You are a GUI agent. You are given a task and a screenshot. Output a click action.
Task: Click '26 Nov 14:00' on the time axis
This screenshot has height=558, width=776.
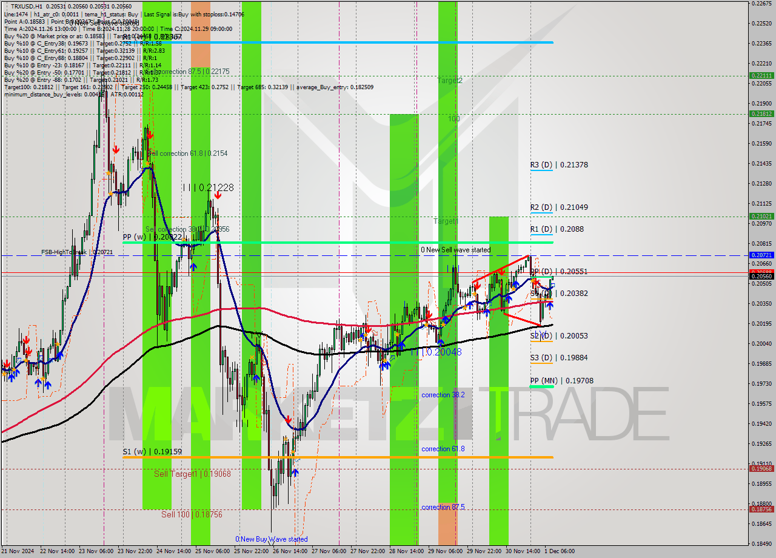pos(290,551)
